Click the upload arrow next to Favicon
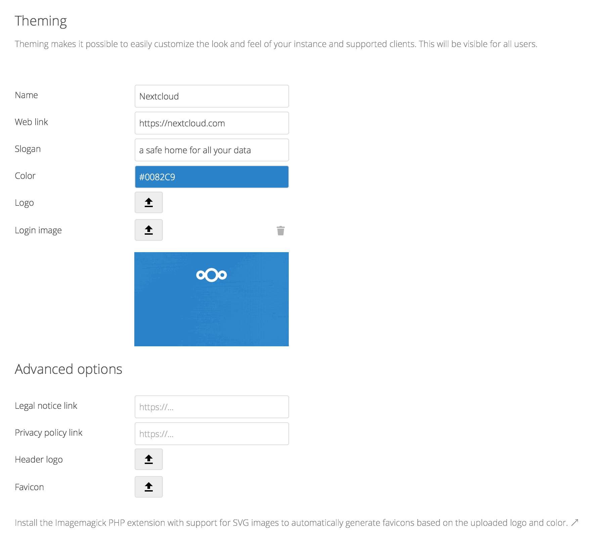This screenshot has height=546, width=599. 148,487
